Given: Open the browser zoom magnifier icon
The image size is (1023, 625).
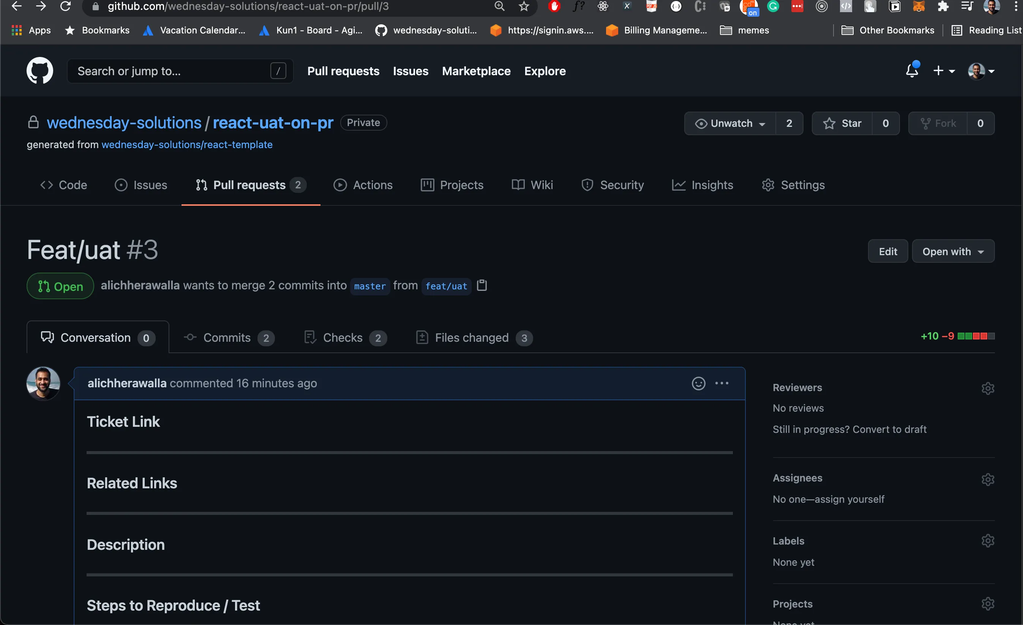Looking at the screenshot, I should tap(499, 6).
